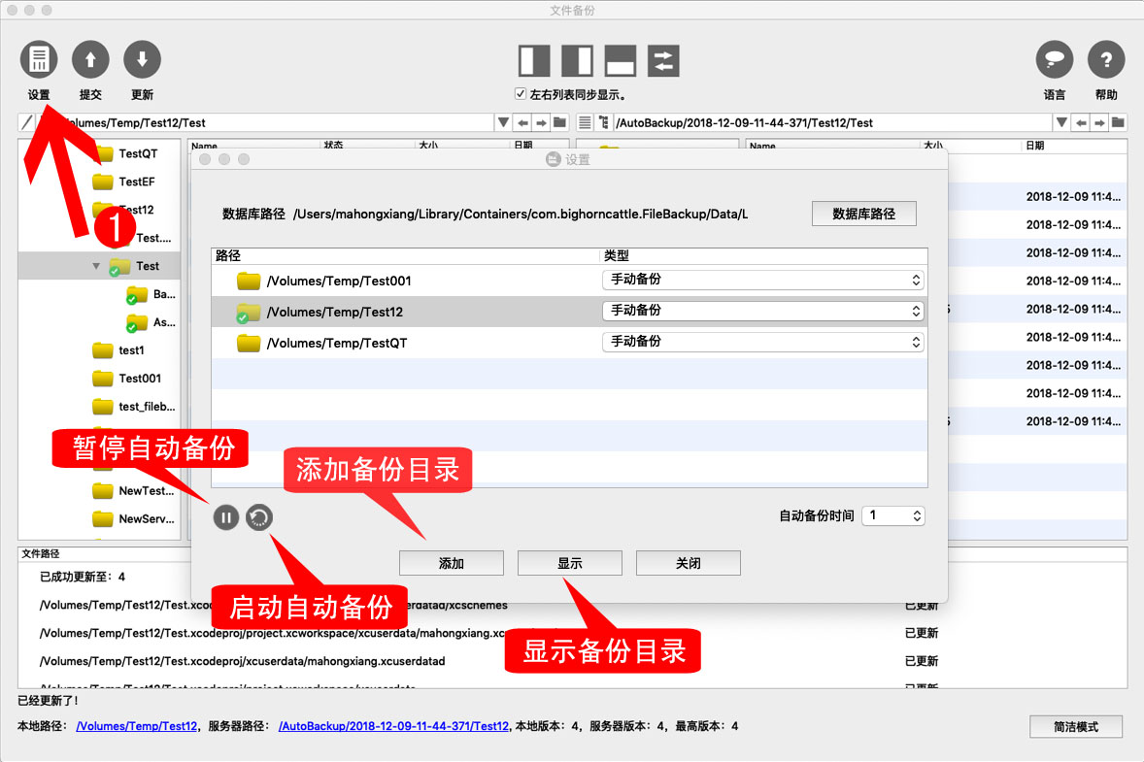Open folder icon beside right path bar

click(x=1118, y=122)
